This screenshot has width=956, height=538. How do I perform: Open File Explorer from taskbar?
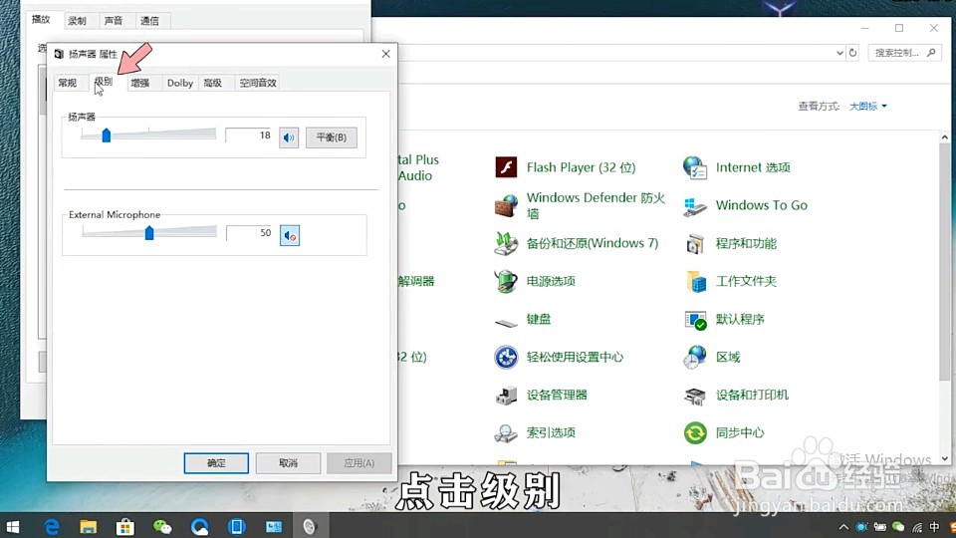coord(89,526)
